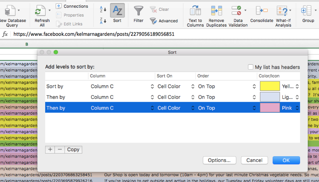Open sort Options dialog
This screenshot has width=319, height=182.
[219, 160]
